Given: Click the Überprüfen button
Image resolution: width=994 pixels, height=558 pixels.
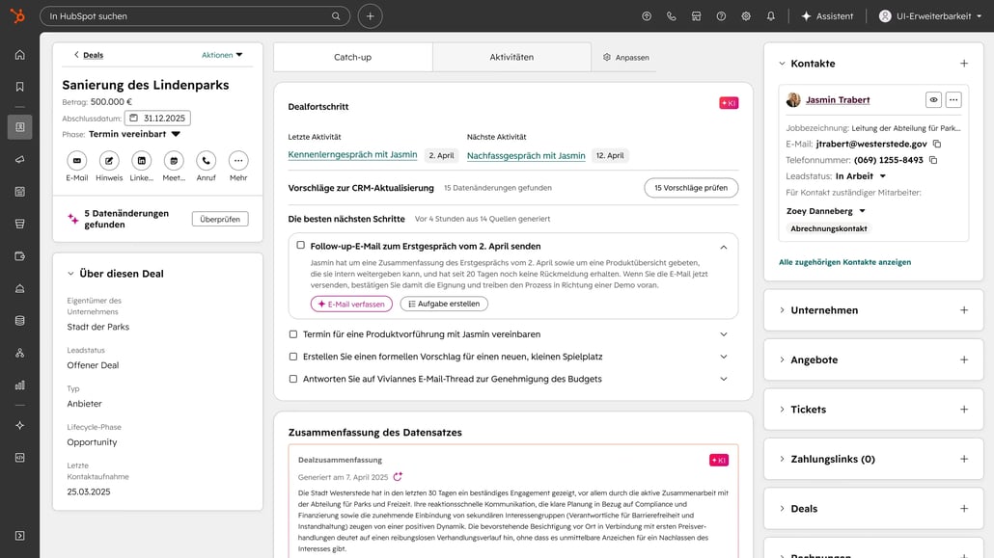Looking at the screenshot, I should 220,219.
